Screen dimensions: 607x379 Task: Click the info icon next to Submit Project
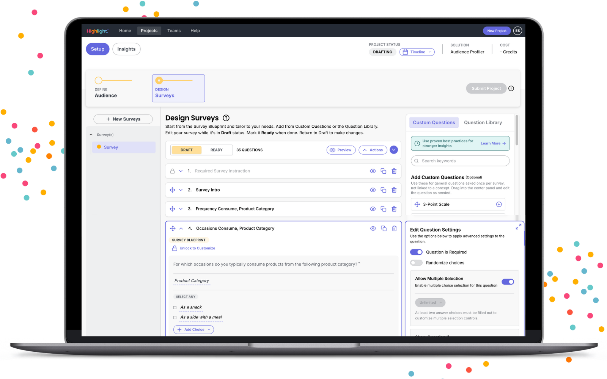[x=511, y=88]
